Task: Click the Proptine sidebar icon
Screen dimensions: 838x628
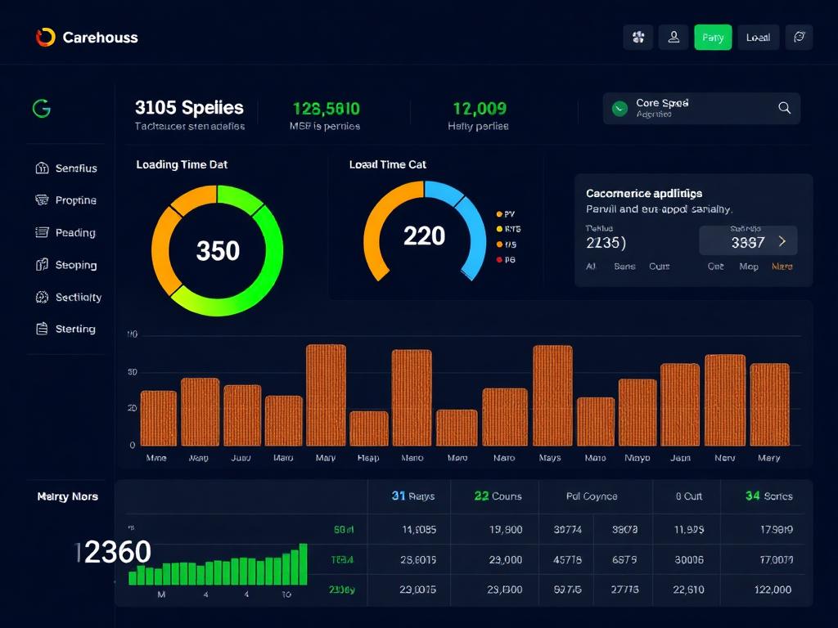Action: pos(43,200)
